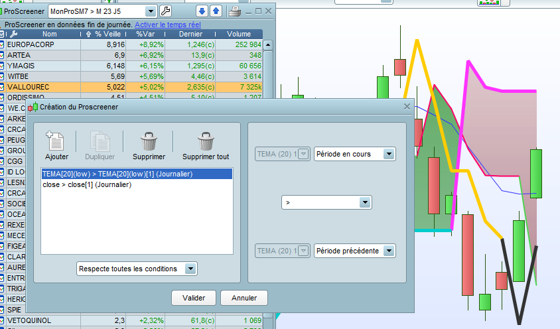The width and height of the screenshot is (560, 329).
Task: Click Annuler button
Action: click(244, 298)
